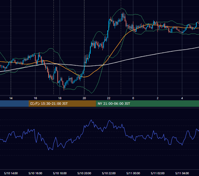Click the 0 hour label on time axis

click(x=133, y=98)
